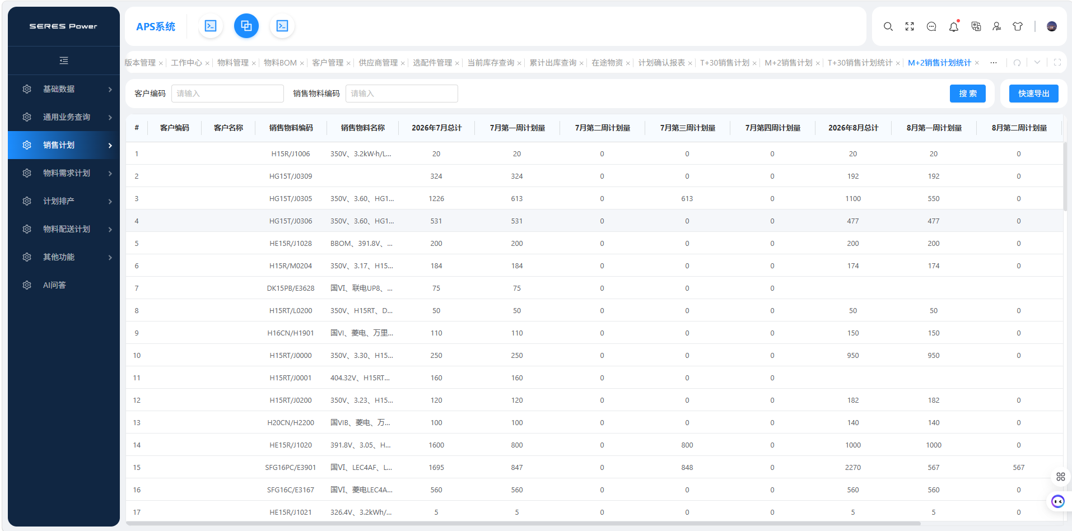Click the horizontal scrollbar under the table
Screen dimensions: 1072x531
click(523, 524)
